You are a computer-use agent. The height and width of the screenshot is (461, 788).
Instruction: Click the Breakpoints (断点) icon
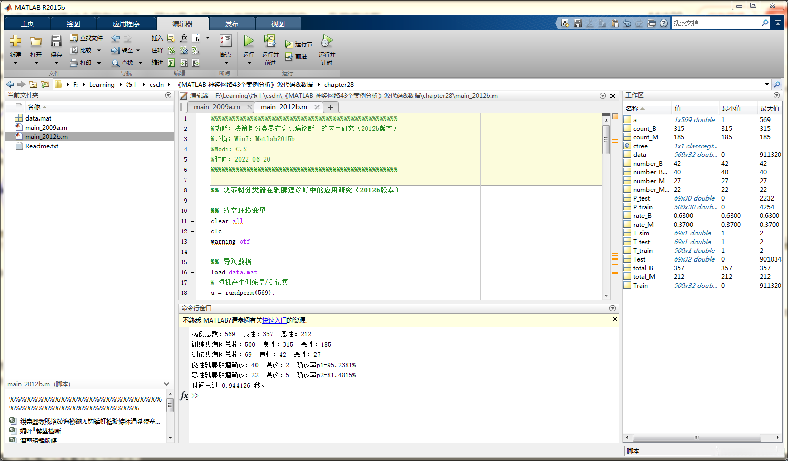coord(226,42)
